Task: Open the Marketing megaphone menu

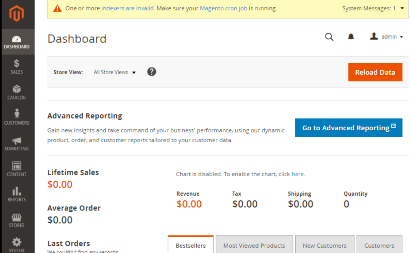Action: [17, 144]
